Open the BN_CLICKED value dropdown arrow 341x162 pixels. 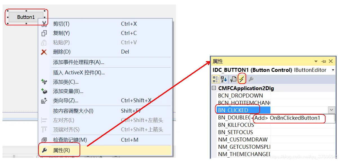click(x=332, y=110)
